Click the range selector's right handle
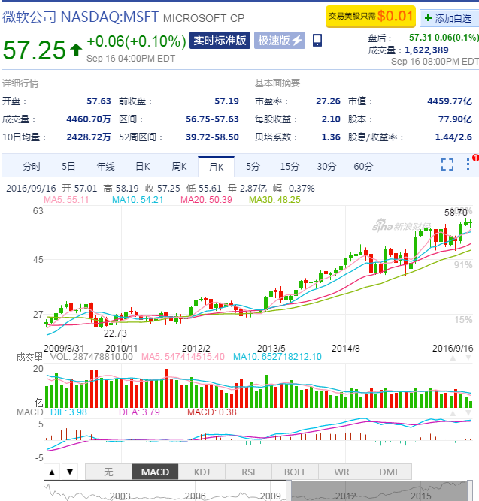Image resolution: width=479 pixels, height=501 pixels. (x=470, y=490)
